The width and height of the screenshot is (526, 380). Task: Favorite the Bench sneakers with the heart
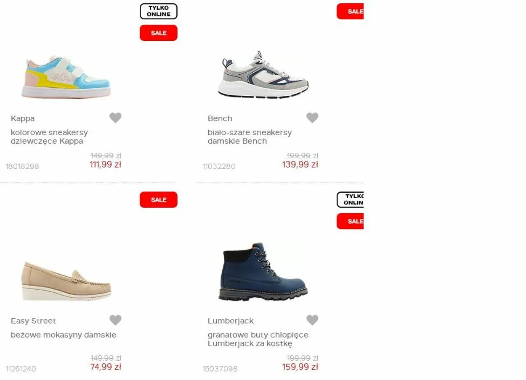[312, 118]
